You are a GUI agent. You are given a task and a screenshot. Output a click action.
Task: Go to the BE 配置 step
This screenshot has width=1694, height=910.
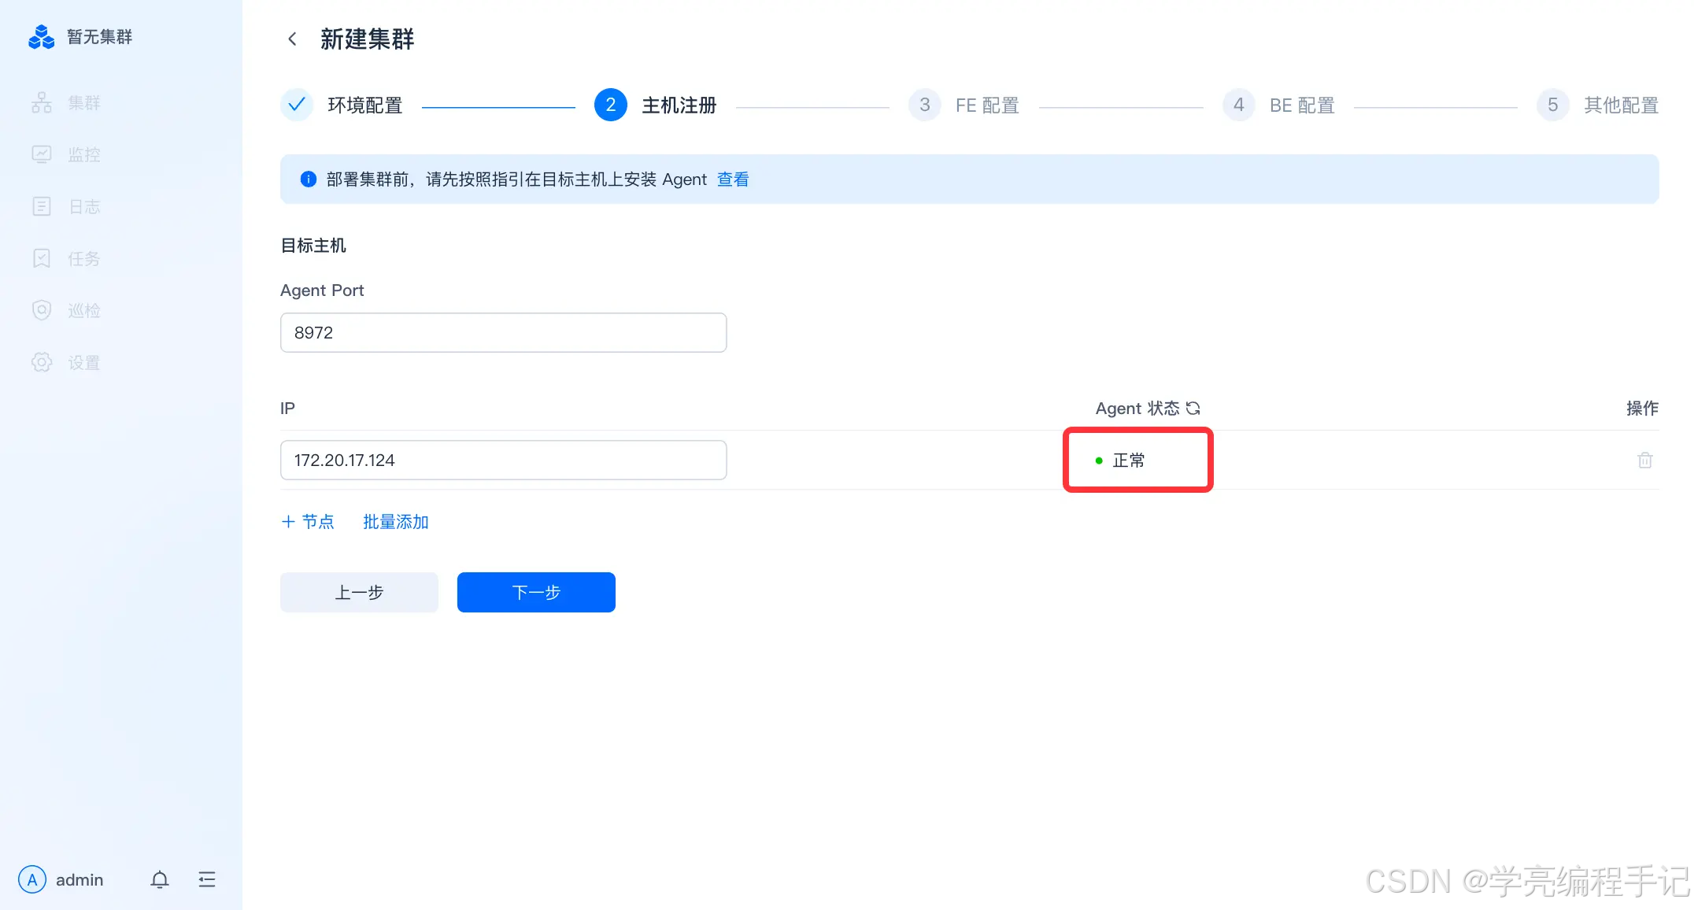pyautogui.click(x=1302, y=105)
